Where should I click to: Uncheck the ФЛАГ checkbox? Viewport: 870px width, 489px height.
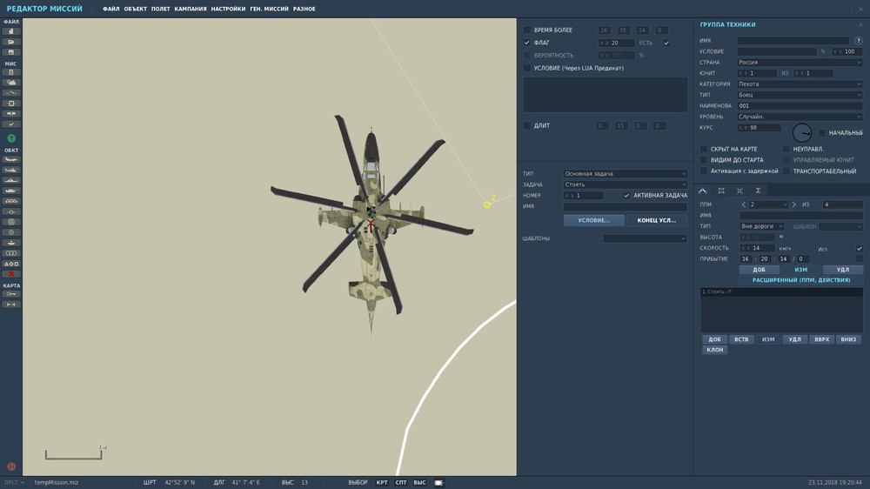527,43
